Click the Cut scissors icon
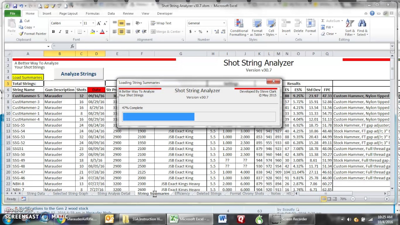 click(21, 21)
